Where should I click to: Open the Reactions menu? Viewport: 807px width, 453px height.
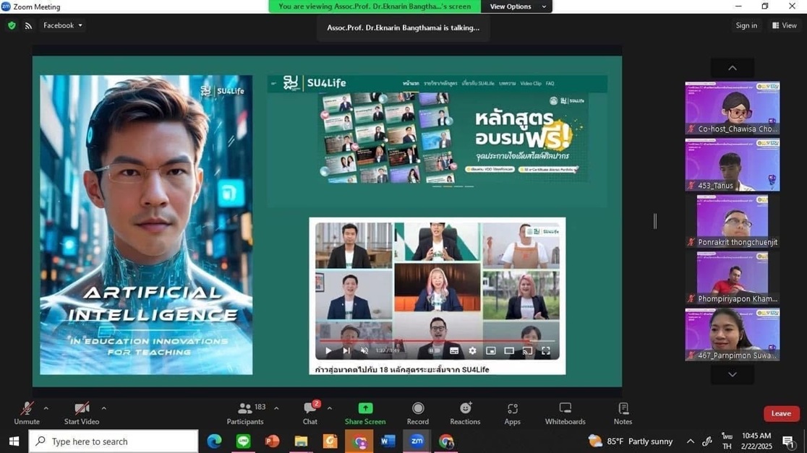[x=465, y=413]
